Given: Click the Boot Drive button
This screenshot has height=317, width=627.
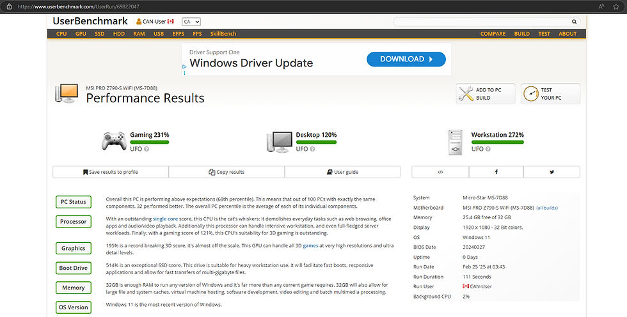Looking at the screenshot, I should (x=73, y=268).
